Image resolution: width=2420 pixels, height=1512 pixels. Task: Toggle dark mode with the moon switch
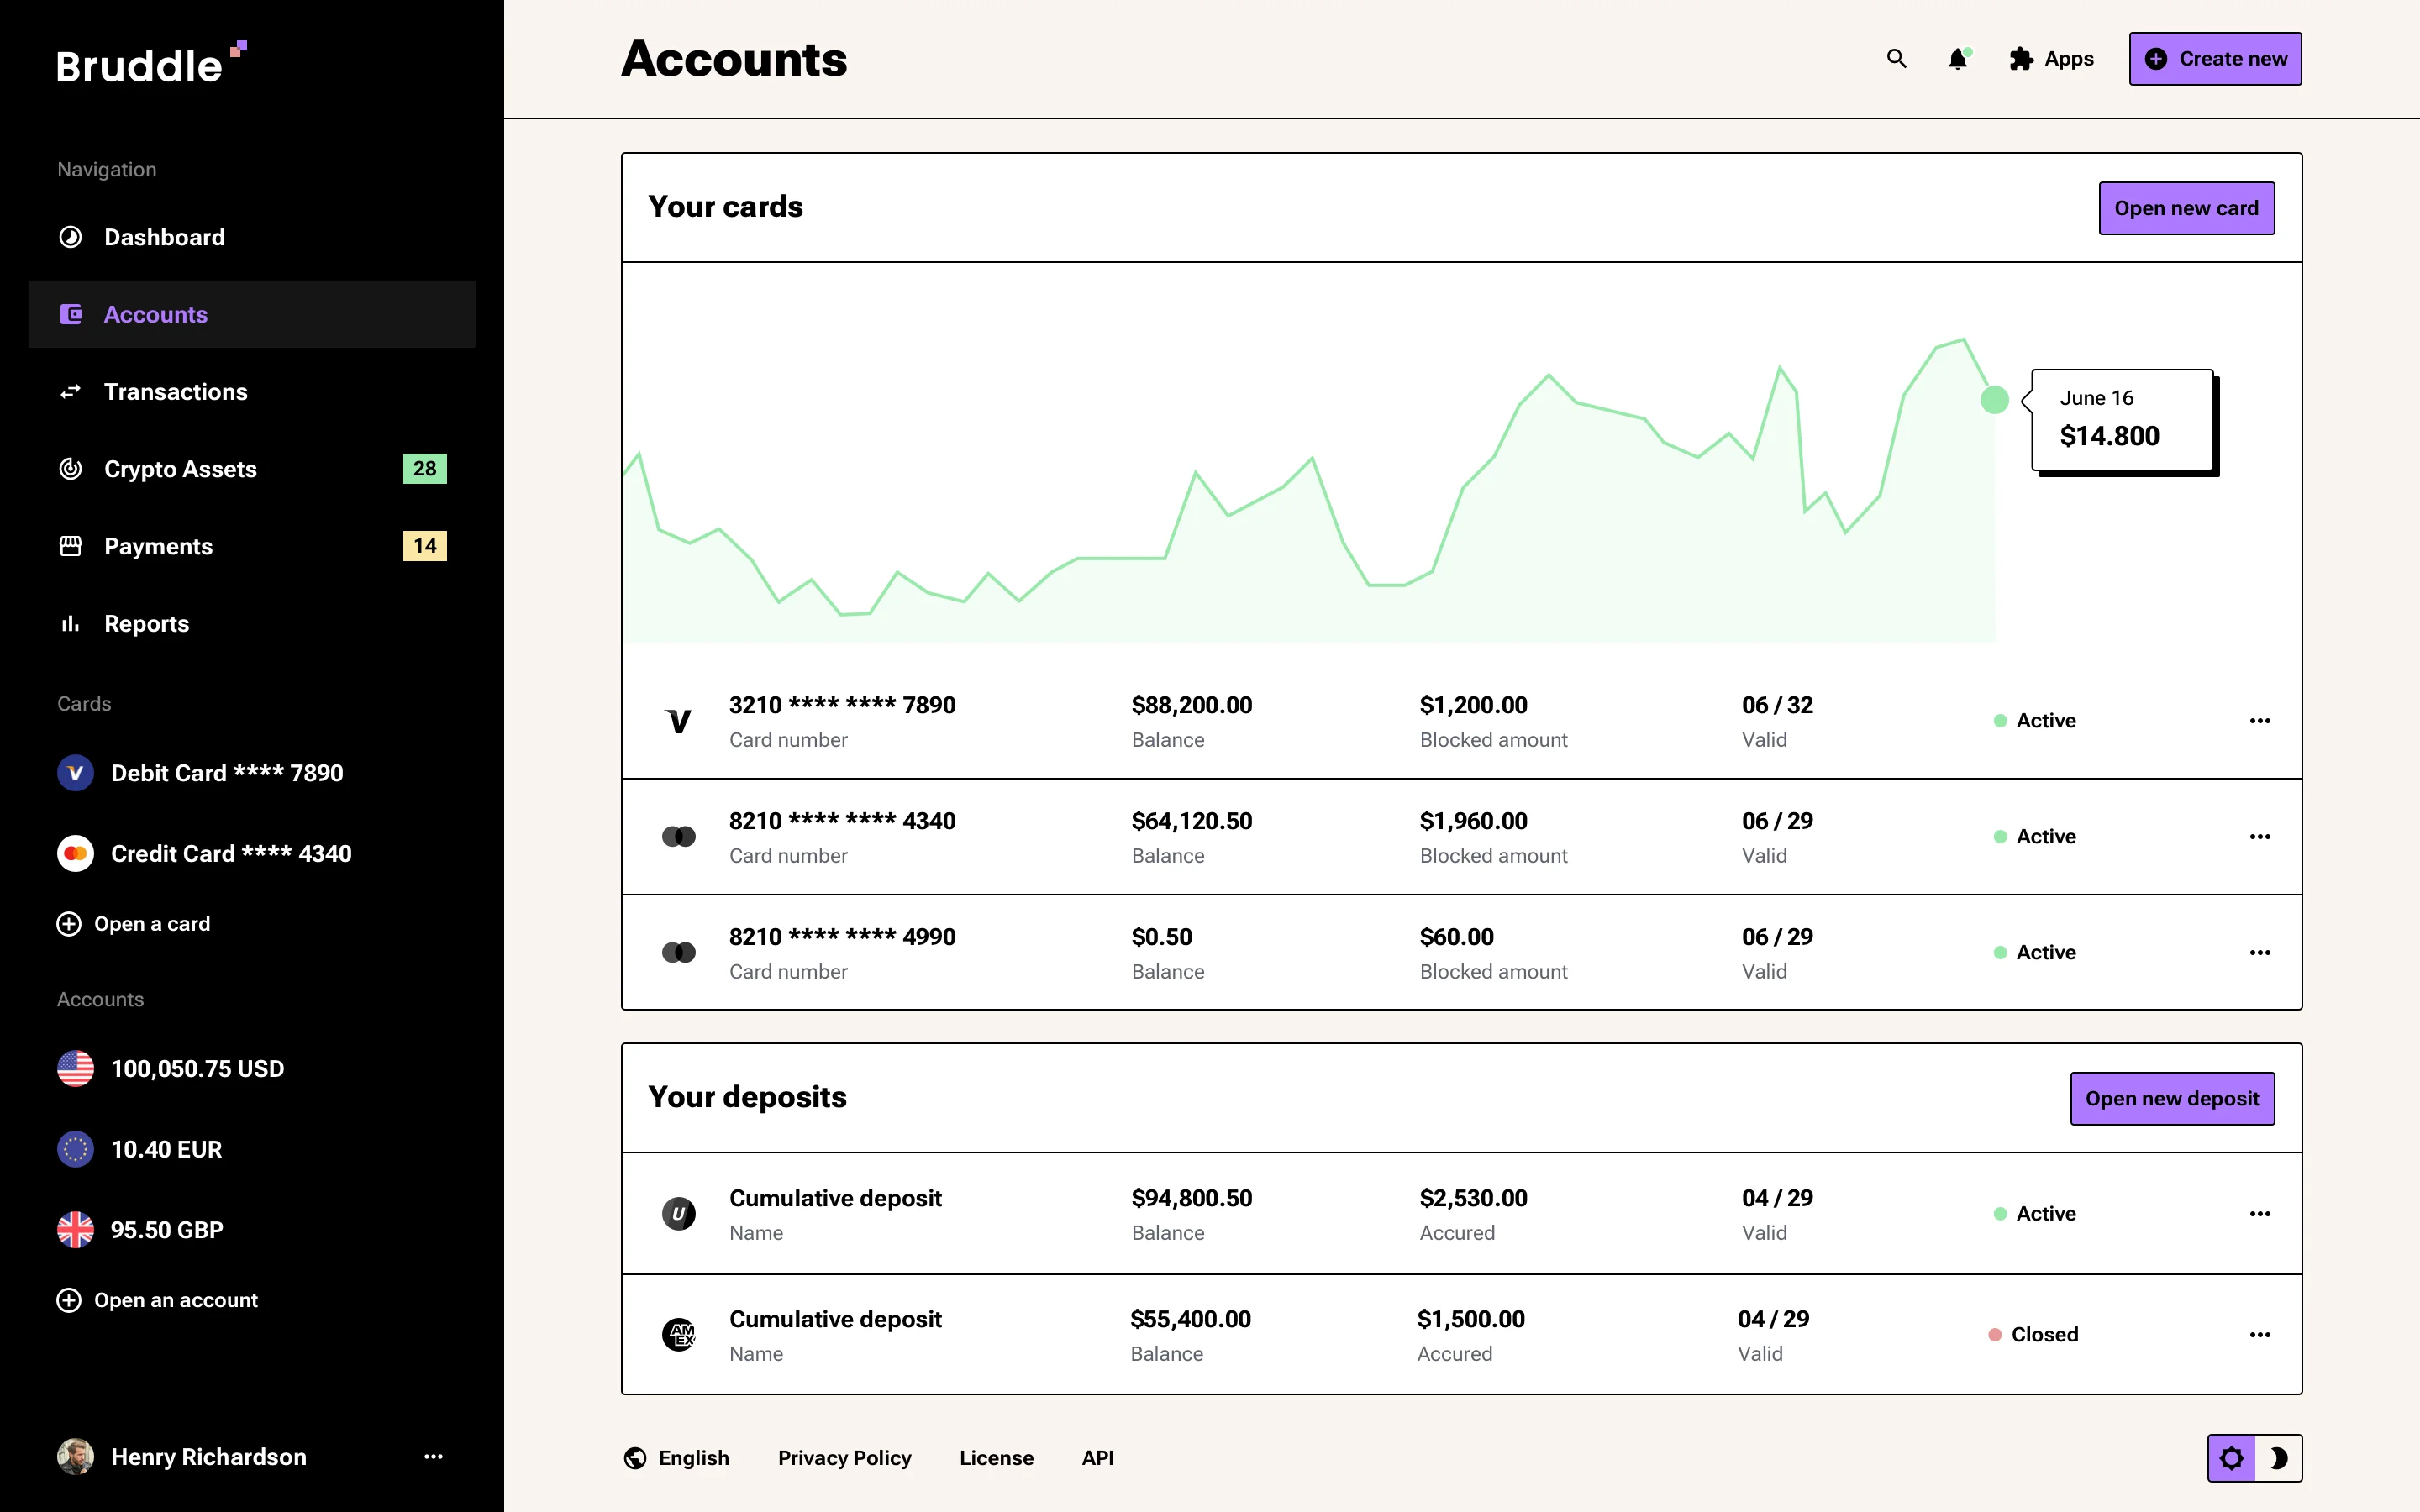[2281, 1457]
